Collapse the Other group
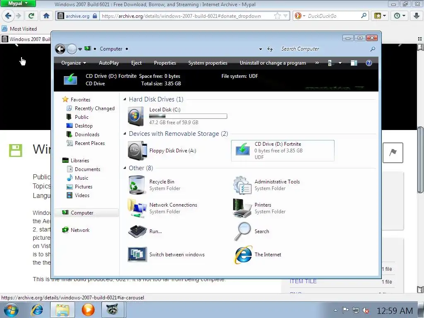 (x=125, y=168)
